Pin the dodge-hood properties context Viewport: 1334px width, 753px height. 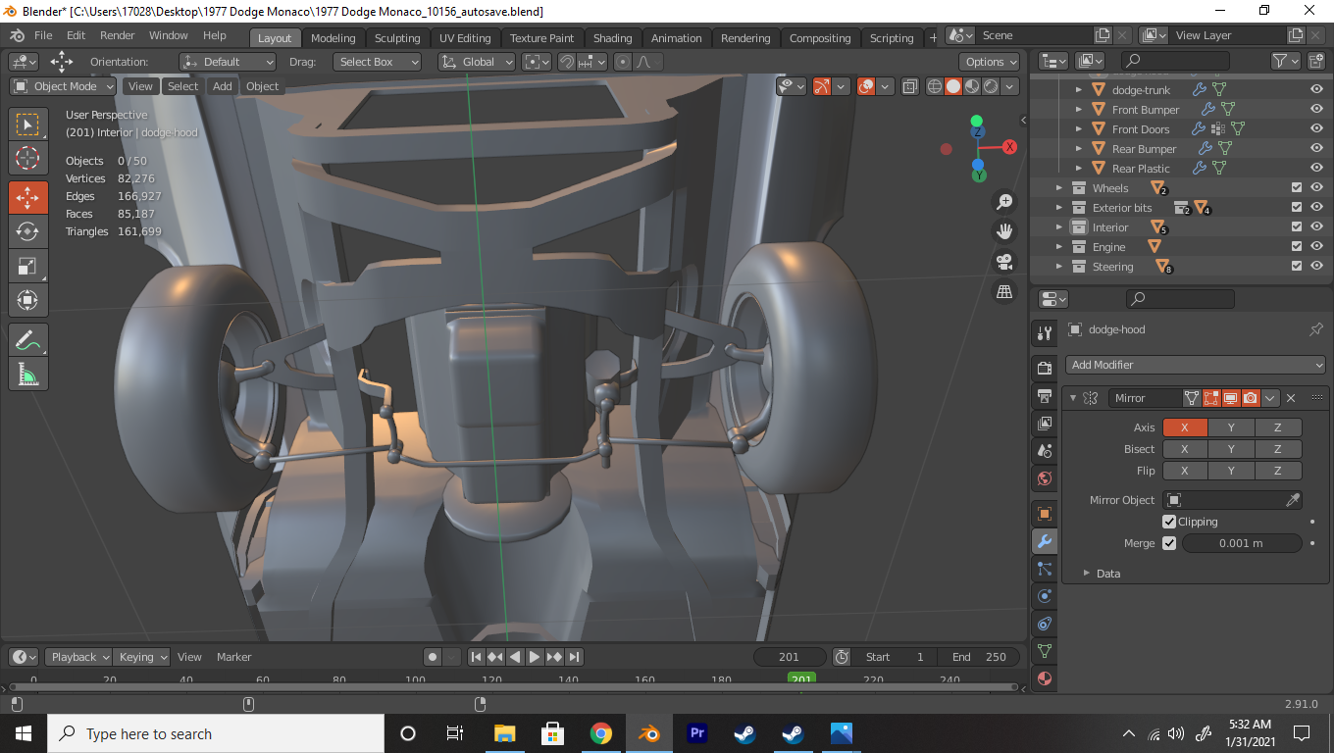(1316, 329)
